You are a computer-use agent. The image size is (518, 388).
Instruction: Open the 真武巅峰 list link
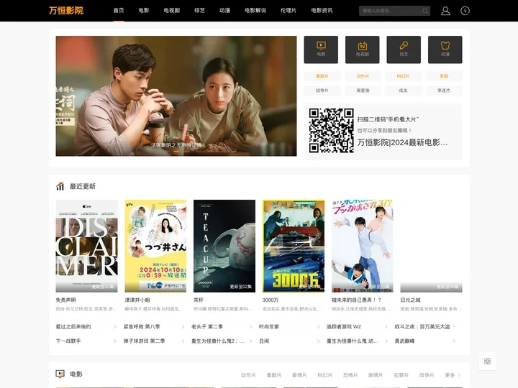coord(404,341)
